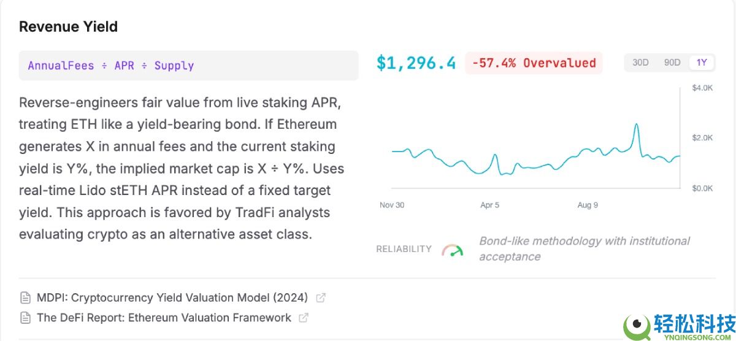
Task: Click document icon beside The DeFi Report
Action: coord(25,318)
